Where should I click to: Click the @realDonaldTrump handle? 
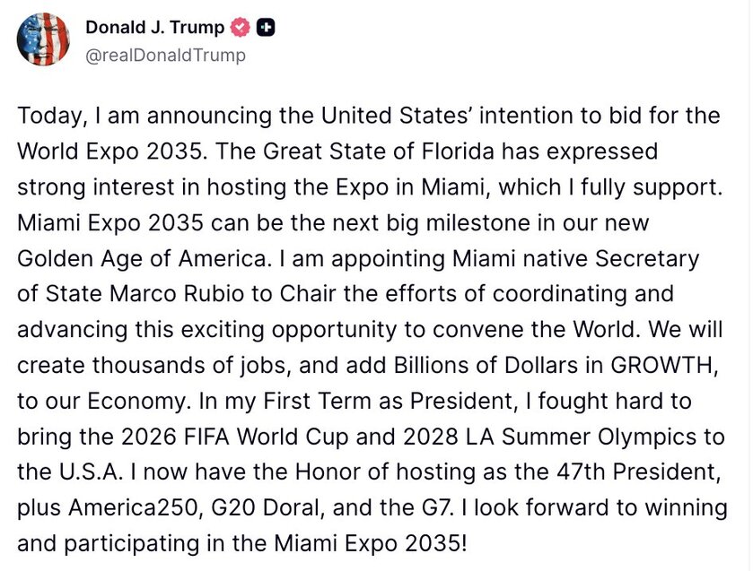pos(165,55)
